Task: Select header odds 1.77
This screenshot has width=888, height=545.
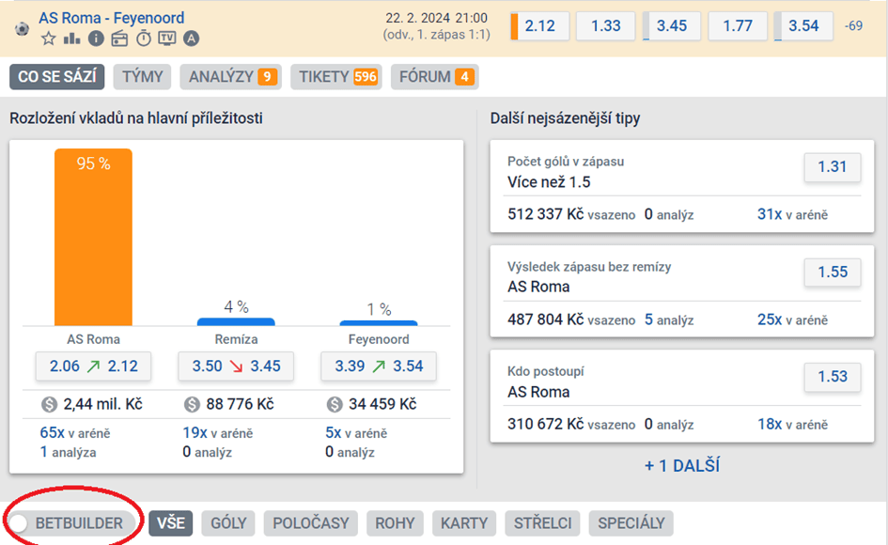Action: coord(738,26)
